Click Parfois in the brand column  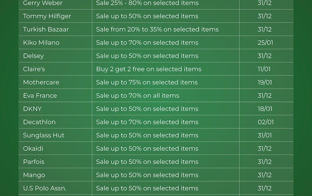34,162
